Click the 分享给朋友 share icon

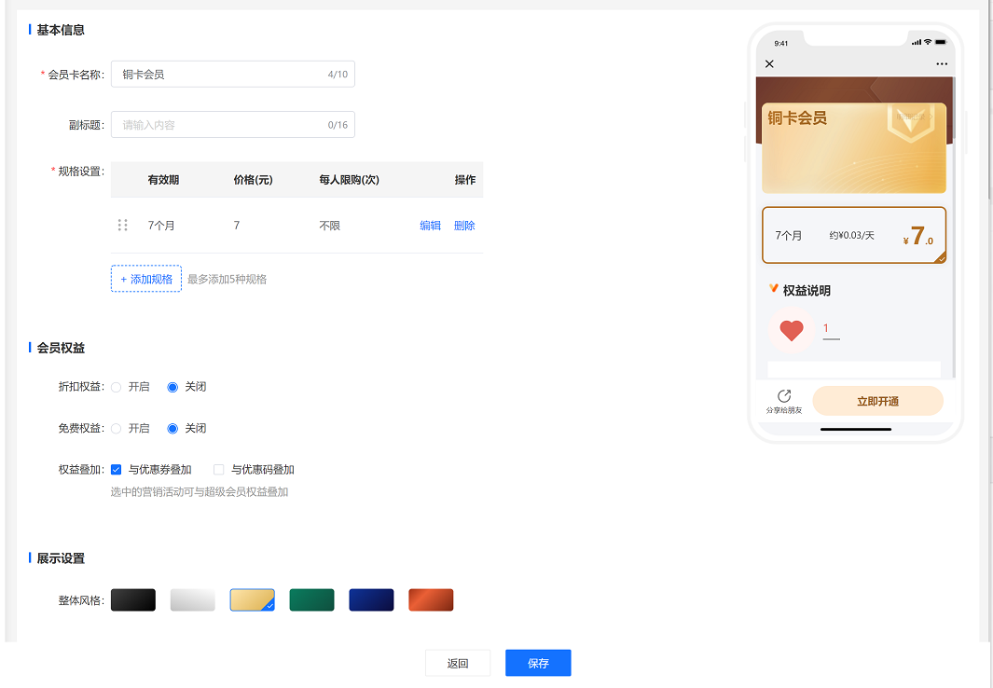click(784, 396)
